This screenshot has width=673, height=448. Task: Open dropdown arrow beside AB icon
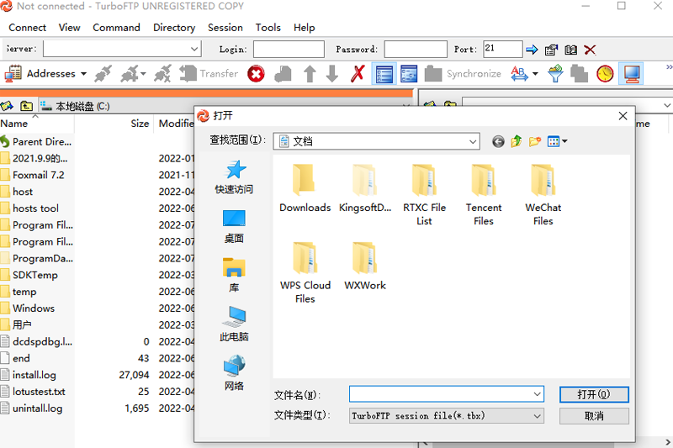[x=535, y=74]
